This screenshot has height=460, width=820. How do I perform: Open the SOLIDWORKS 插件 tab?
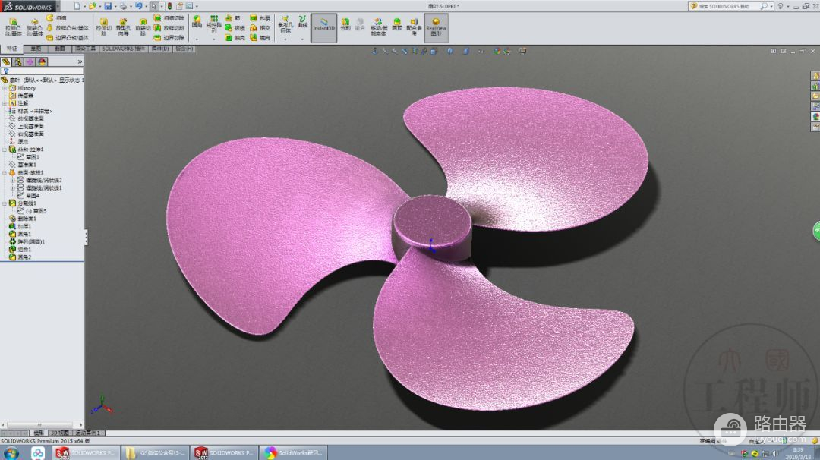pos(124,49)
